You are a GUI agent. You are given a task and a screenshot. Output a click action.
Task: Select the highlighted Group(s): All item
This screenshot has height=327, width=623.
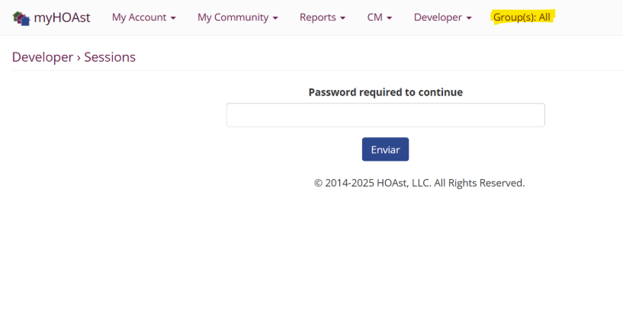click(x=522, y=18)
